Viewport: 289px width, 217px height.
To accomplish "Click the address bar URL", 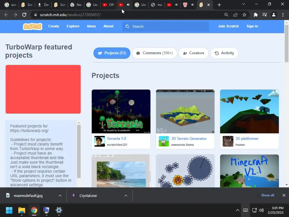I will pos(70,15).
